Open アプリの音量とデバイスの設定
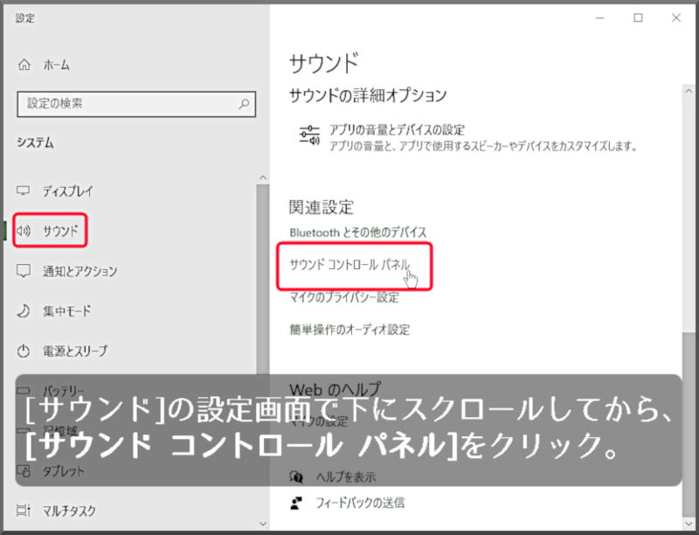 (468, 137)
